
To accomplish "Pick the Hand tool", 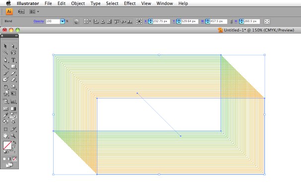I will (5, 136).
